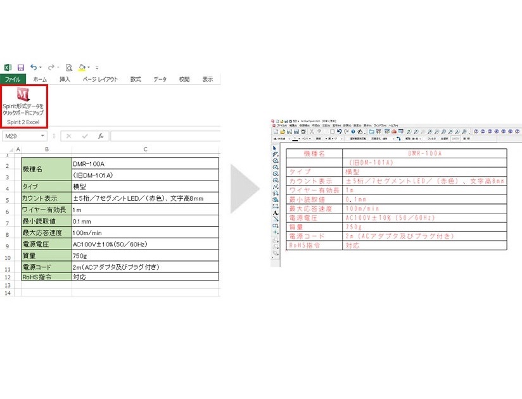Switch to the ページレイアウト ribbon tab
The width and height of the screenshot is (522, 399).
(x=99, y=80)
